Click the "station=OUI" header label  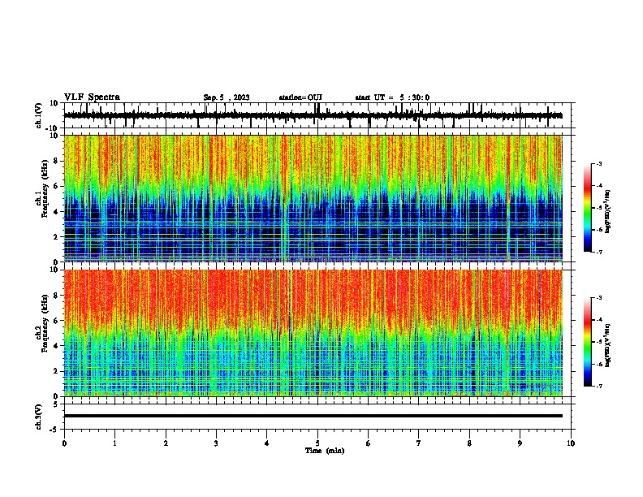pyautogui.click(x=300, y=97)
